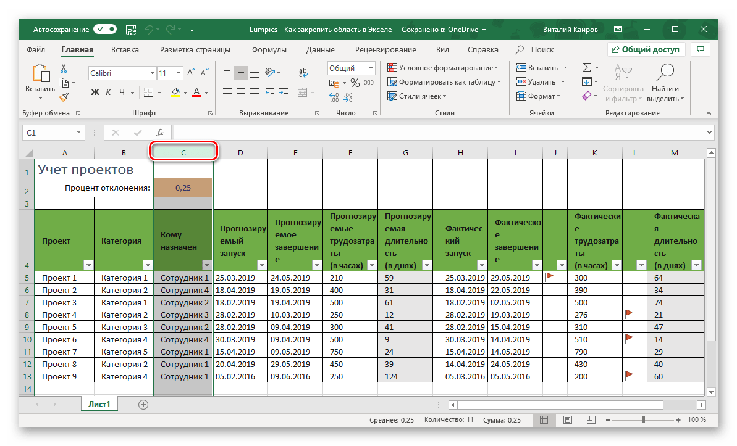Click the Save icon in title bar
The height and width of the screenshot is (446, 737).
[x=131, y=30]
